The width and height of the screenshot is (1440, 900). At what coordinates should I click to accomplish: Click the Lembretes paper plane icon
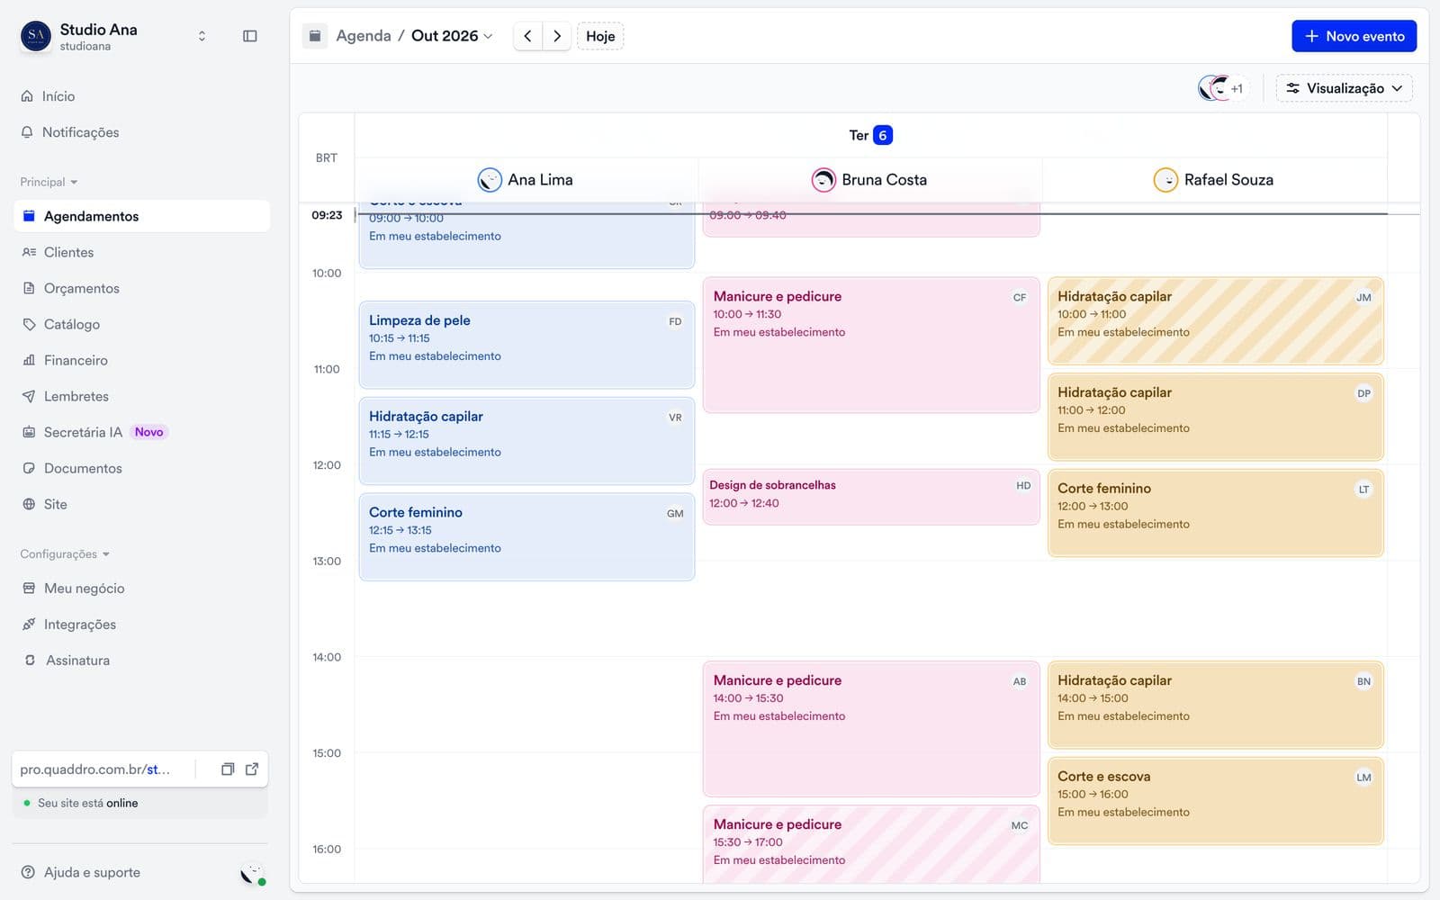point(29,396)
